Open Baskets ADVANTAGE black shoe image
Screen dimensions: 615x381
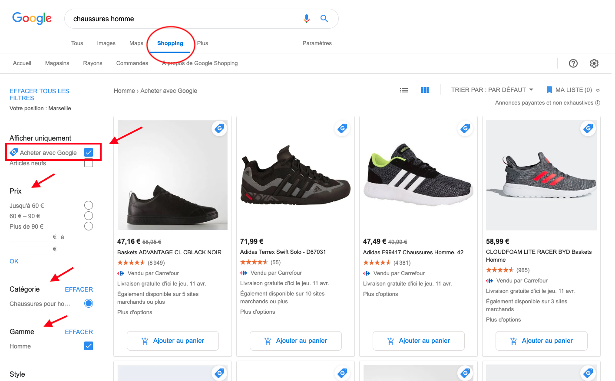[x=172, y=175]
